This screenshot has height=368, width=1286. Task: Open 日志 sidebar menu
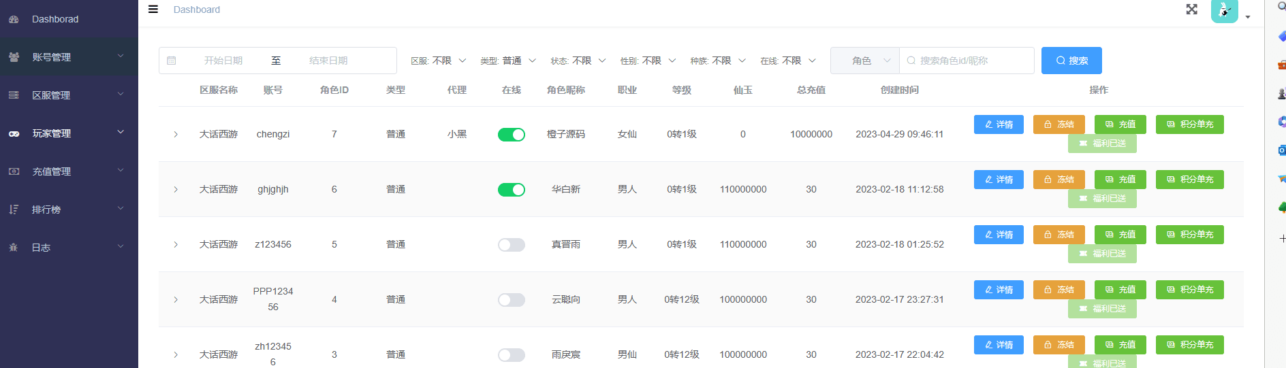pyautogui.click(x=69, y=248)
